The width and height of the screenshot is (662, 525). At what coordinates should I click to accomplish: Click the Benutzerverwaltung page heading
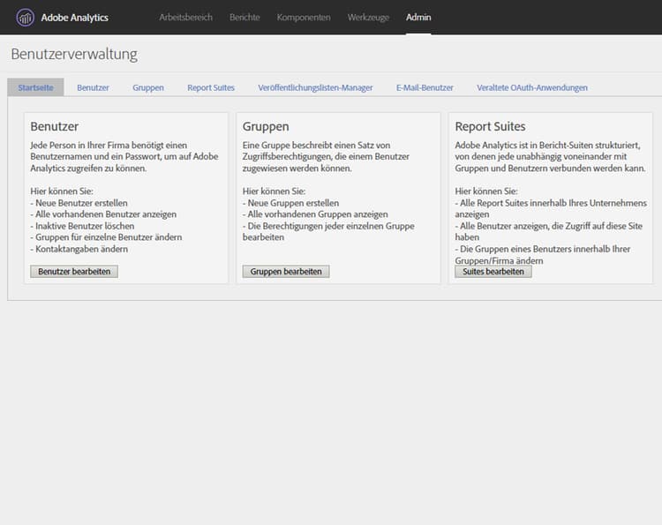tap(74, 55)
